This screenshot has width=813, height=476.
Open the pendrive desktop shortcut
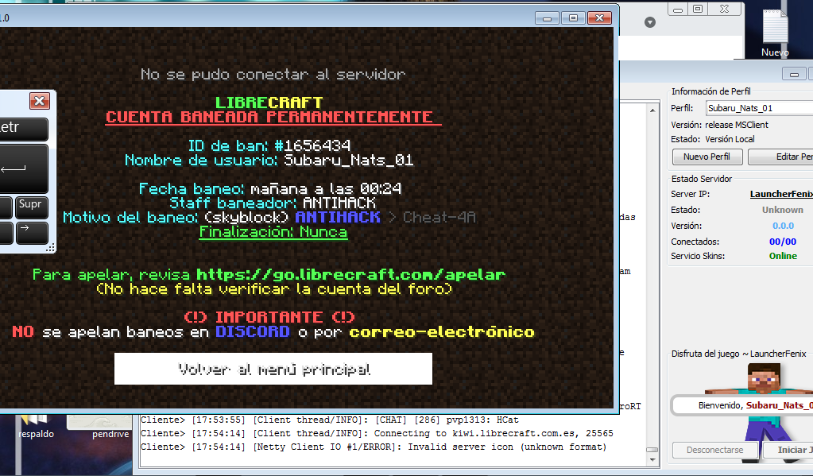tap(110, 424)
